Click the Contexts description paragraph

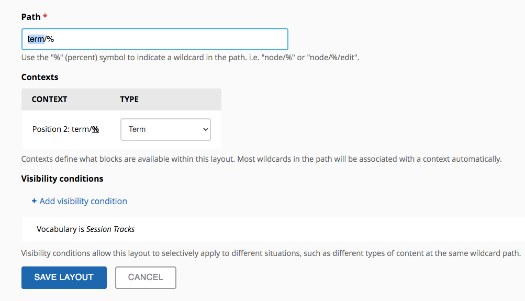(262, 159)
